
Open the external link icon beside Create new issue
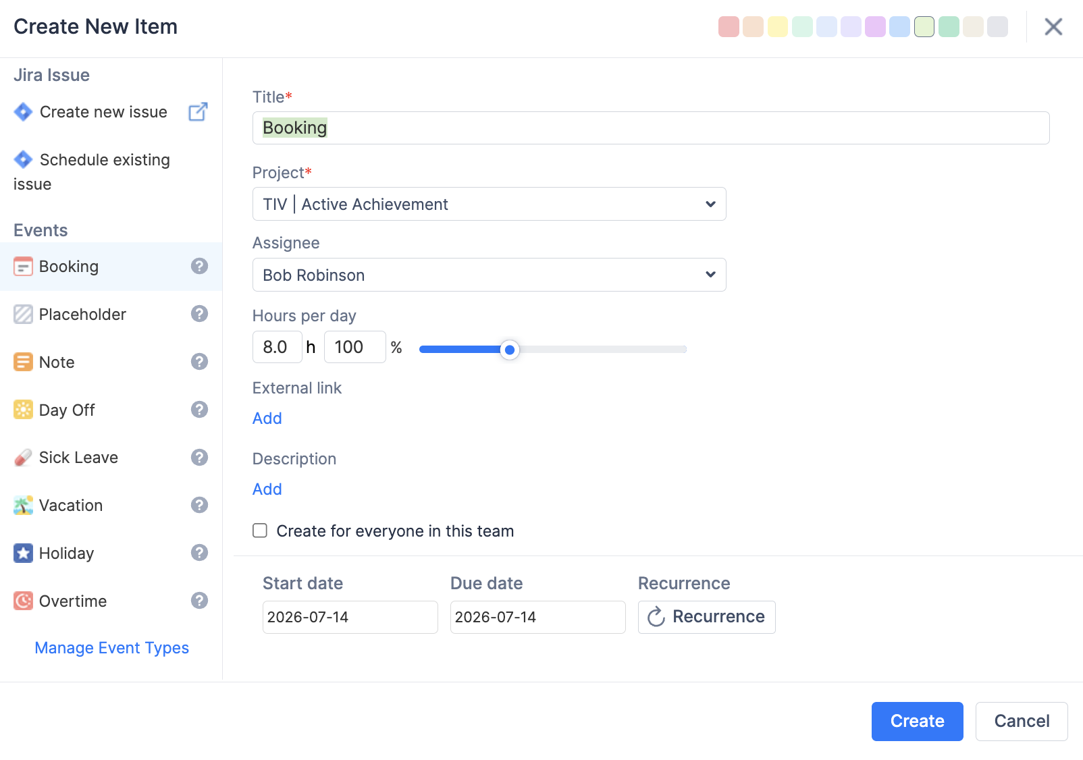click(198, 111)
